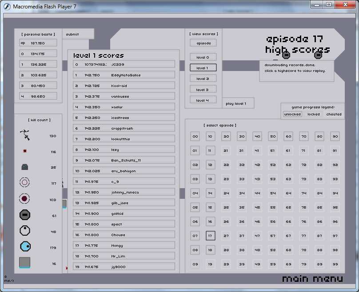The height and width of the screenshot is (292, 359).
Task: Click the grey thwump block icon
Action: click(25, 262)
